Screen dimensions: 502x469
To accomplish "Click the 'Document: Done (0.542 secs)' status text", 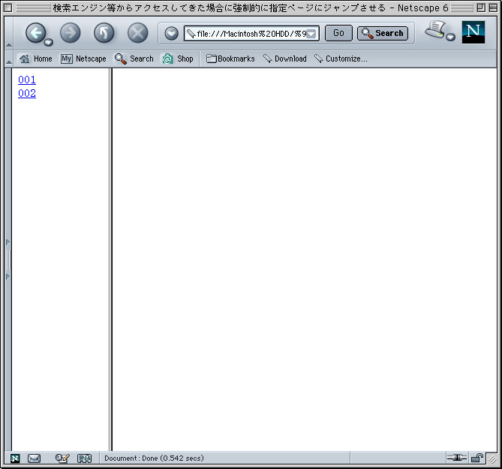I will click(x=154, y=458).
